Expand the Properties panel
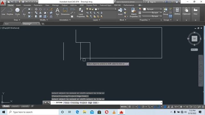Viewport: 205px width, 115px height. pos(144,20)
